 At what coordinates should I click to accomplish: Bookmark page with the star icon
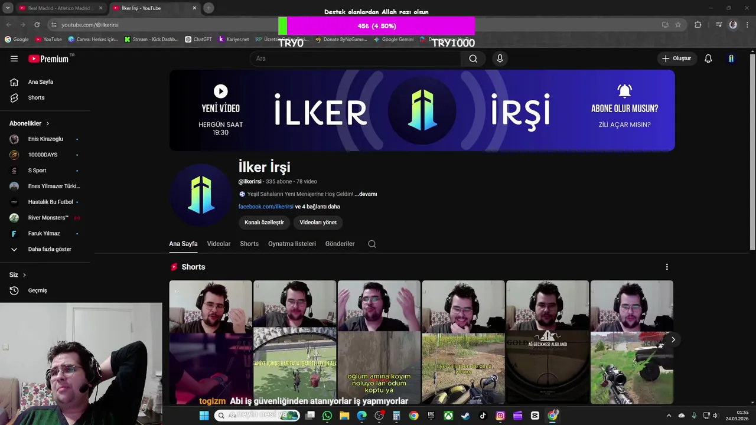(678, 25)
